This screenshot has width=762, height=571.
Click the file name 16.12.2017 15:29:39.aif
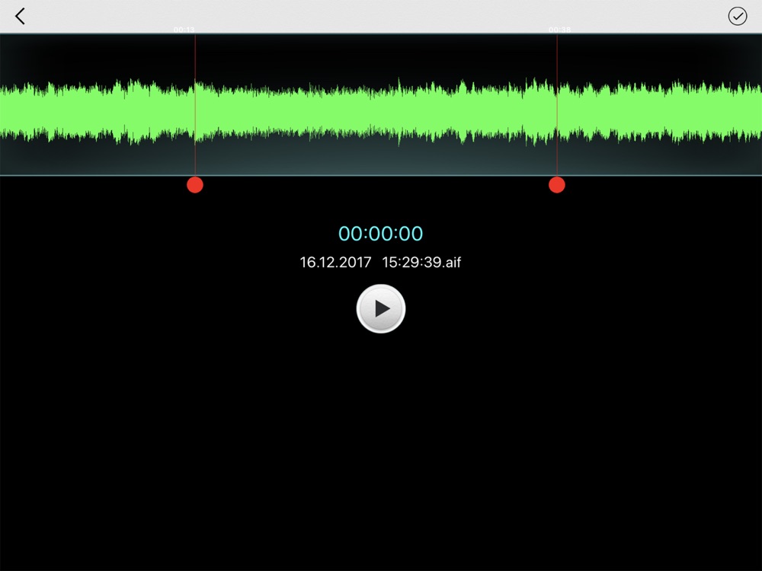tap(380, 262)
